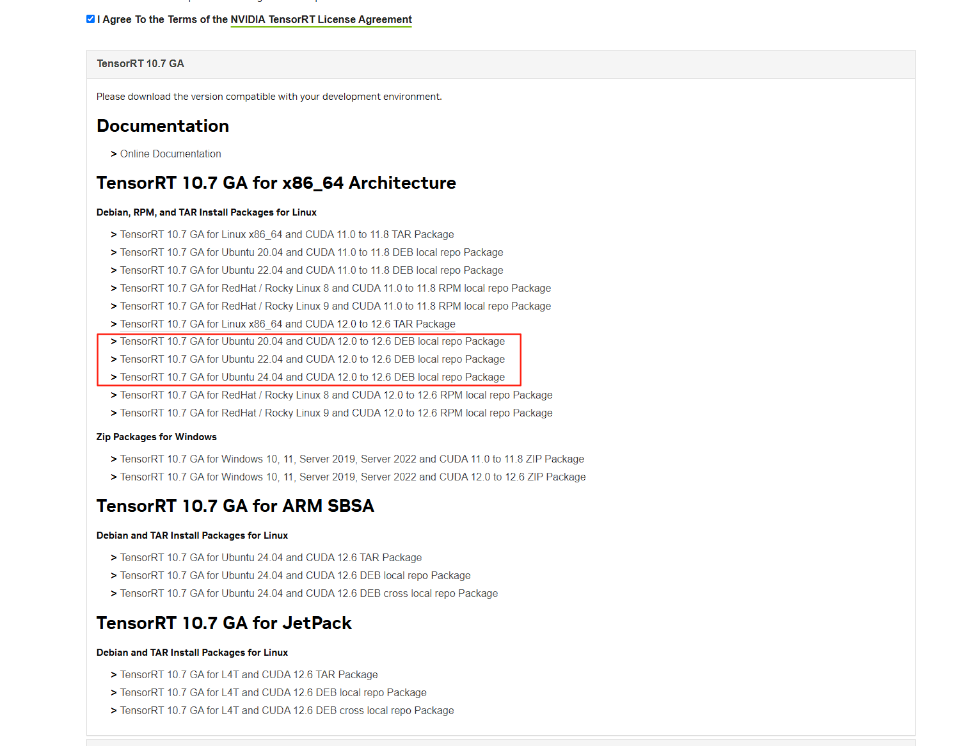Uncheck the license agreement terms checkbox
The width and height of the screenshot is (970, 746).
(90, 19)
